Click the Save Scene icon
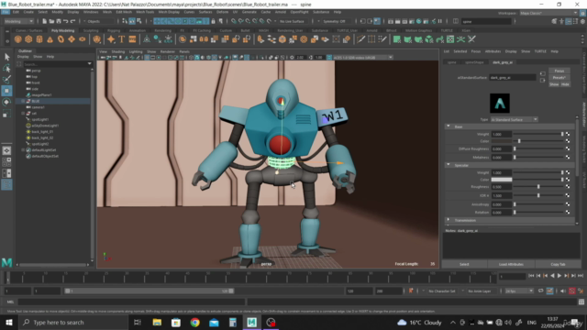Viewport: 587px width, 330px height. pos(59,21)
